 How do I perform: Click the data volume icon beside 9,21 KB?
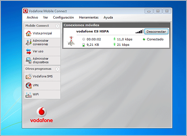83,45
